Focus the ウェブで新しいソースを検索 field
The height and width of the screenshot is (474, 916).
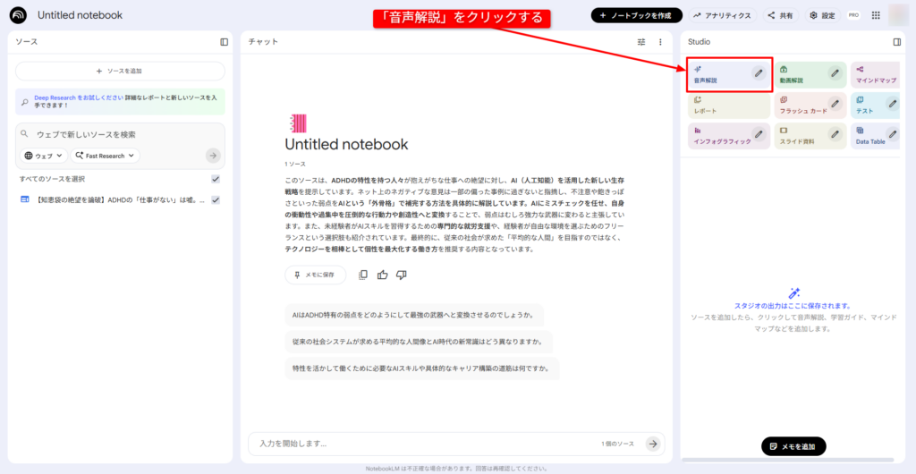tap(120, 134)
